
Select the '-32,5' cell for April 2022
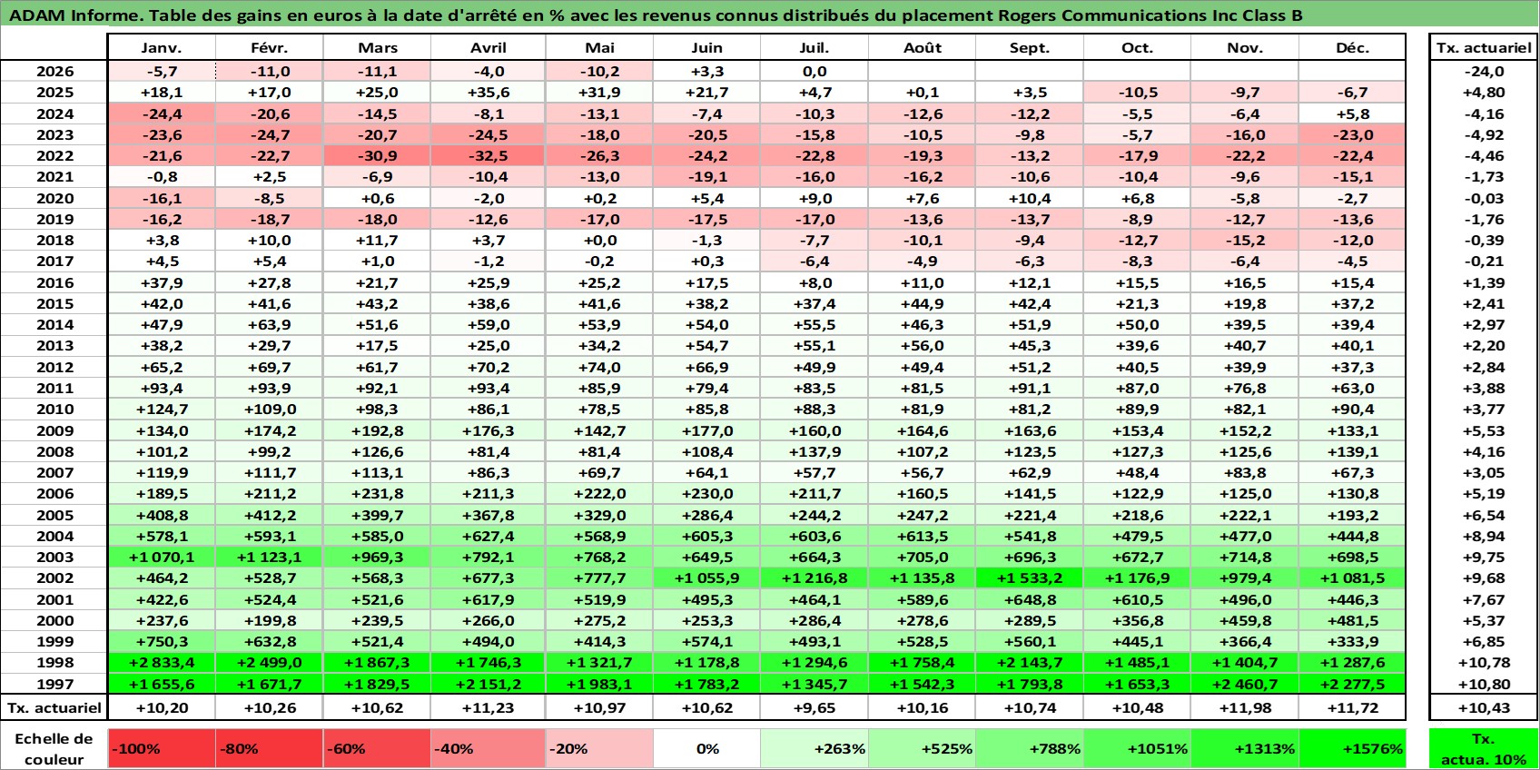pyautogui.click(x=488, y=156)
